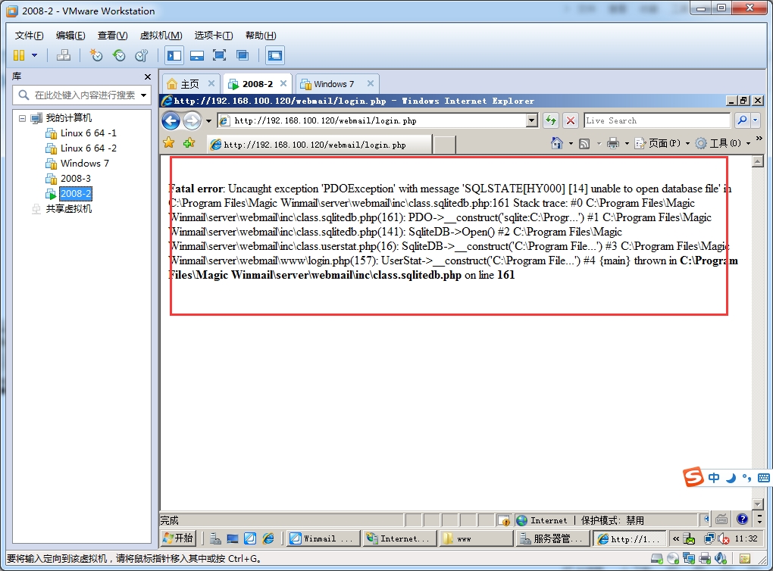Click the VMware pause/suspend power button
This screenshot has height=571, width=773.
(19, 55)
